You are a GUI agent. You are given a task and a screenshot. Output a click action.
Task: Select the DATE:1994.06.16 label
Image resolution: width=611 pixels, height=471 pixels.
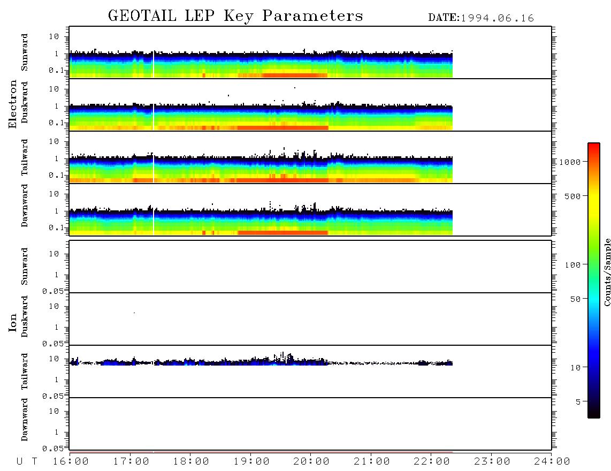pos(481,18)
